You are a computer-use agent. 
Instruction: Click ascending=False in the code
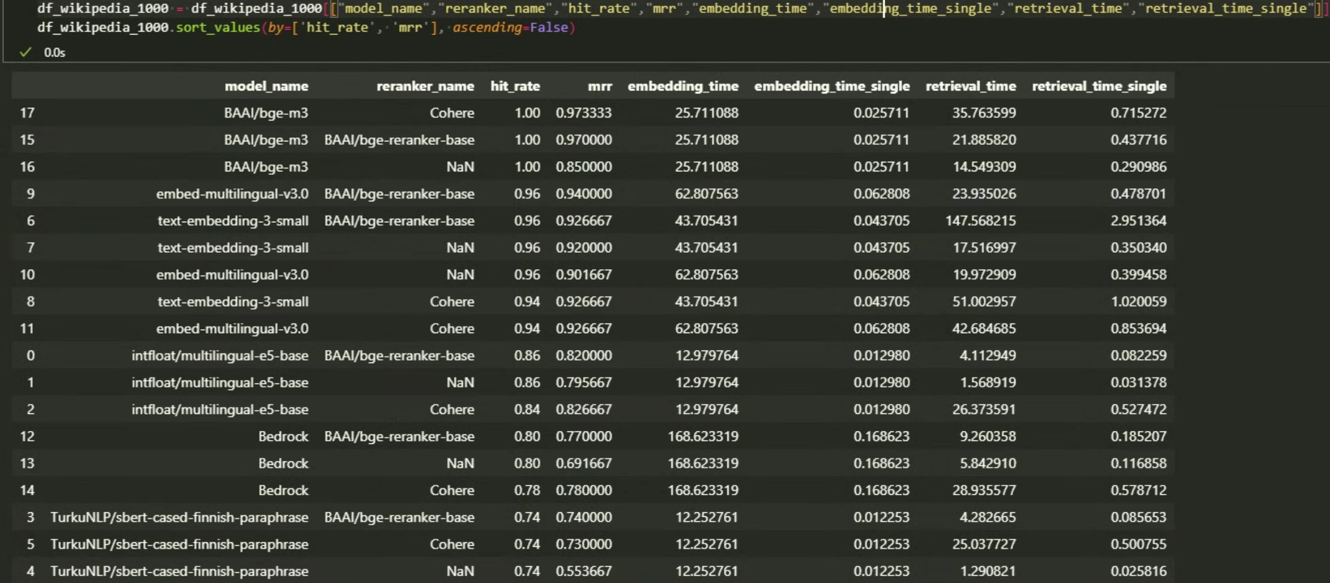point(510,28)
